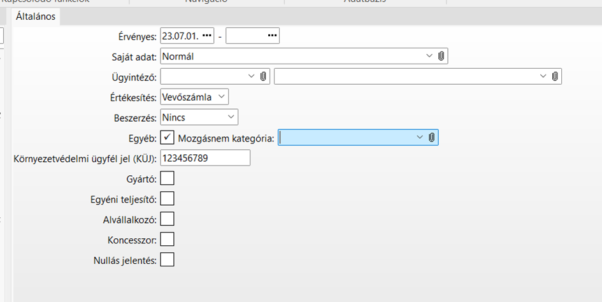Enable the Gyártó checkbox
This screenshot has height=302, width=602.
click(x=167, y=178)
